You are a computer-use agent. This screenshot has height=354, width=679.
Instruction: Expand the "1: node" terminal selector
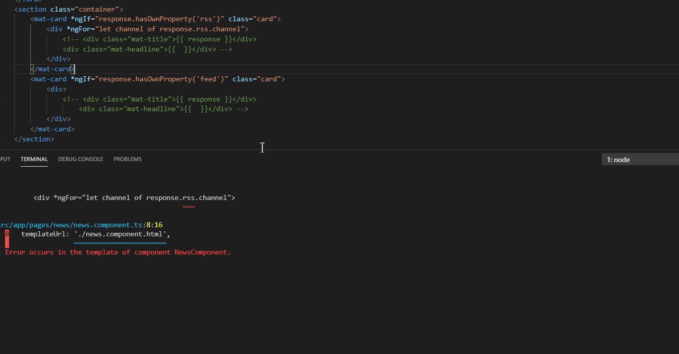click(x=640, y=160)
